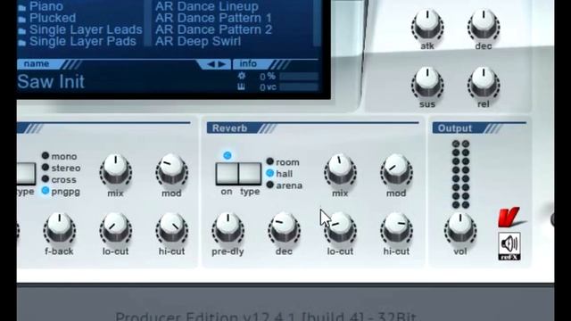Adjust the delay hi-cut knob
This screenshot has height=321, width=571.
point(171,228)
